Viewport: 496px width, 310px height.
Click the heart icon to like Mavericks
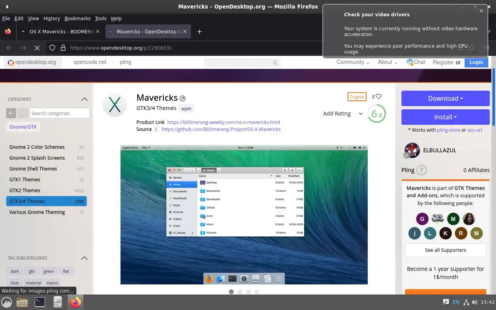[x=379, y=96]
